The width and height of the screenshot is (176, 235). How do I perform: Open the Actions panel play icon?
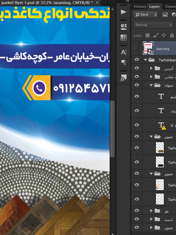[124, 12]
